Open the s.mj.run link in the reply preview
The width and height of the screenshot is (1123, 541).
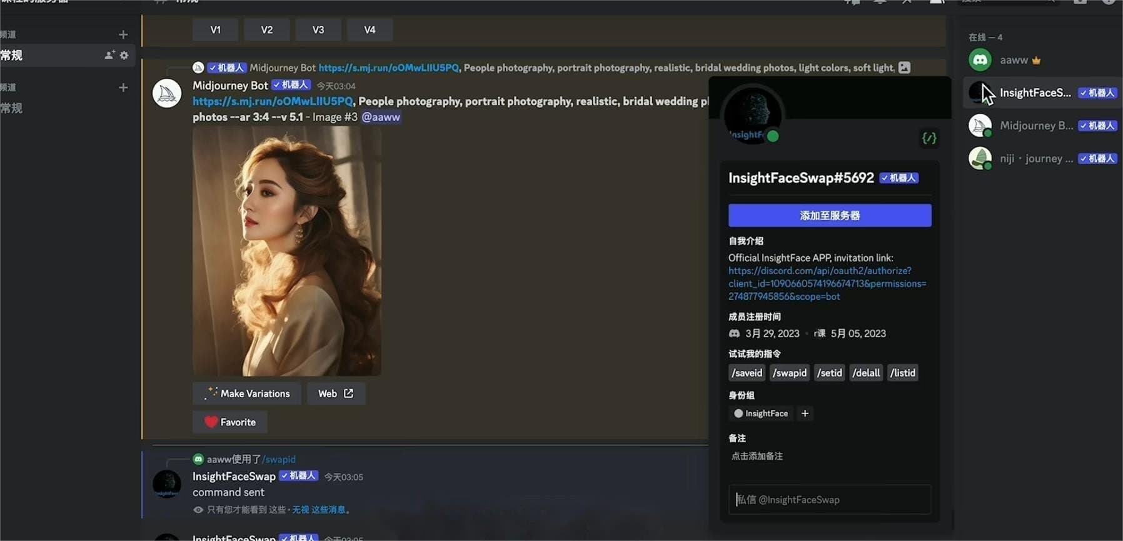[x=389, y=67]
